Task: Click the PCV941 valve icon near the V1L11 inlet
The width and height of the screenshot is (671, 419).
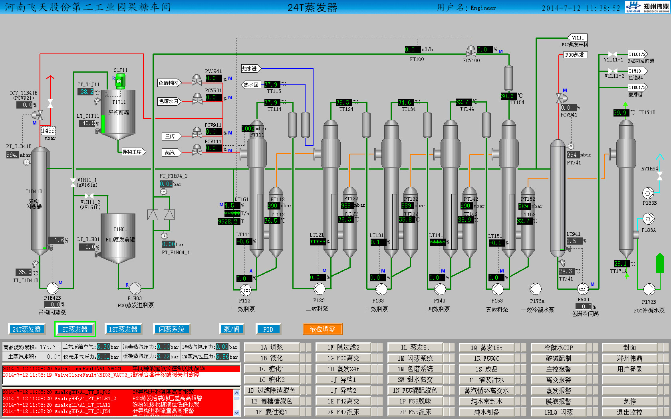Action: click(x=561, y=98)
